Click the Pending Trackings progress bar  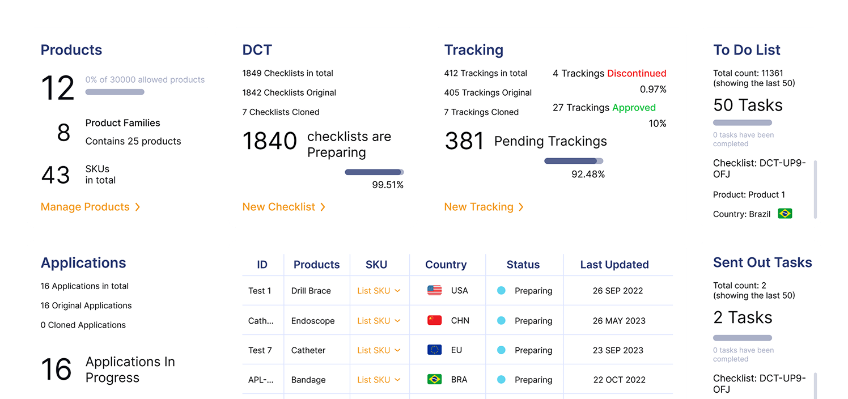click(x=573, y=161)
